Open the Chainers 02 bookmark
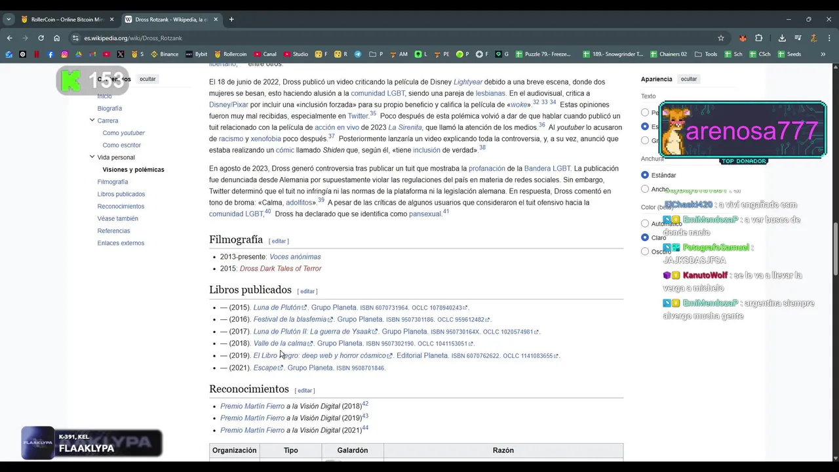839x472 pixels. 669,54
